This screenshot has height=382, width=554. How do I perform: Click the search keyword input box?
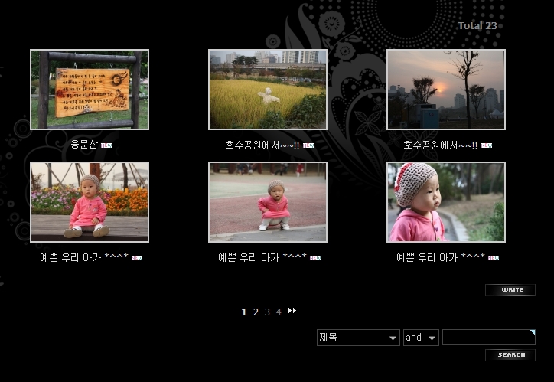[x=487, y=338]
